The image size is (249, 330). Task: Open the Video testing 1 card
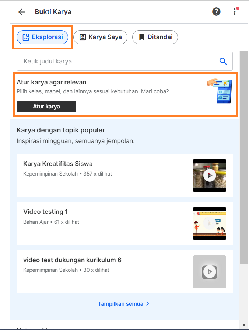pyautogui.click(x=124, y=223)
